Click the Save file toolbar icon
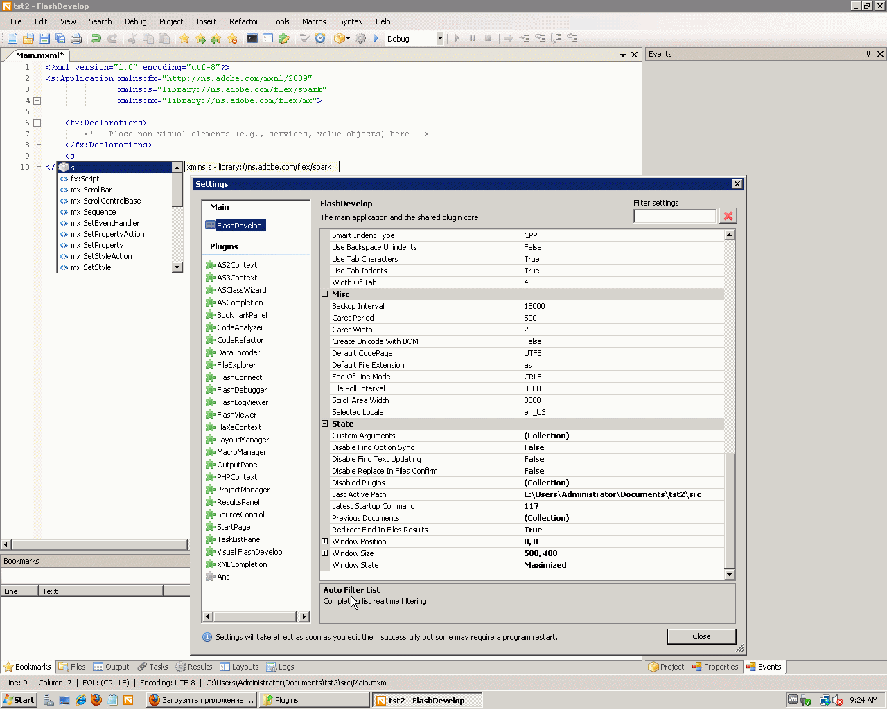This screenshot has width=887, height=709. (44, 39)
